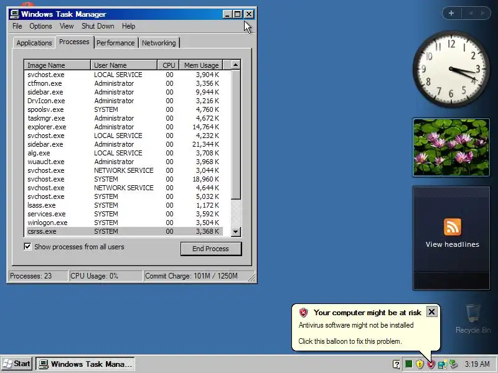Add a gadget with the sidebar plus button
Screen dimensions: 498x373
click(x=451, y=13)
